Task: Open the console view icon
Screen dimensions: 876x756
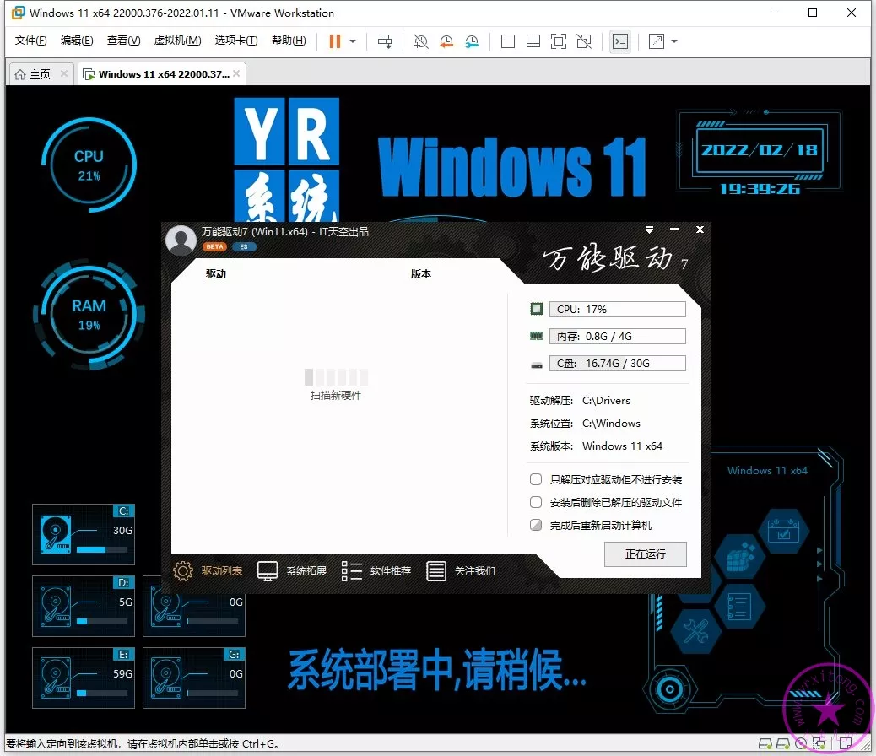Action: coord(620,41)
